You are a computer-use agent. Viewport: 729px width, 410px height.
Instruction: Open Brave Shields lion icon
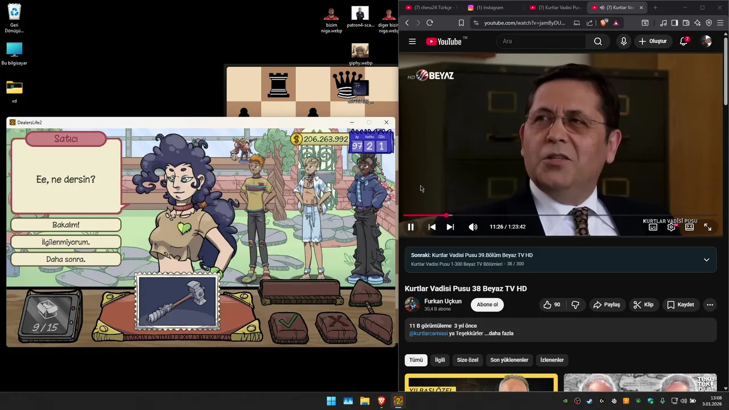[604, 23]
